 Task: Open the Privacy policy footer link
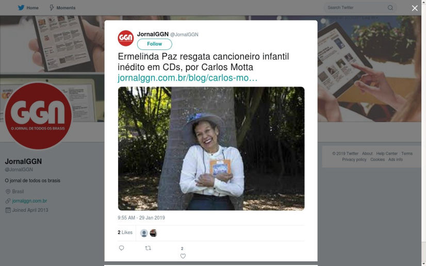[354, 160]
